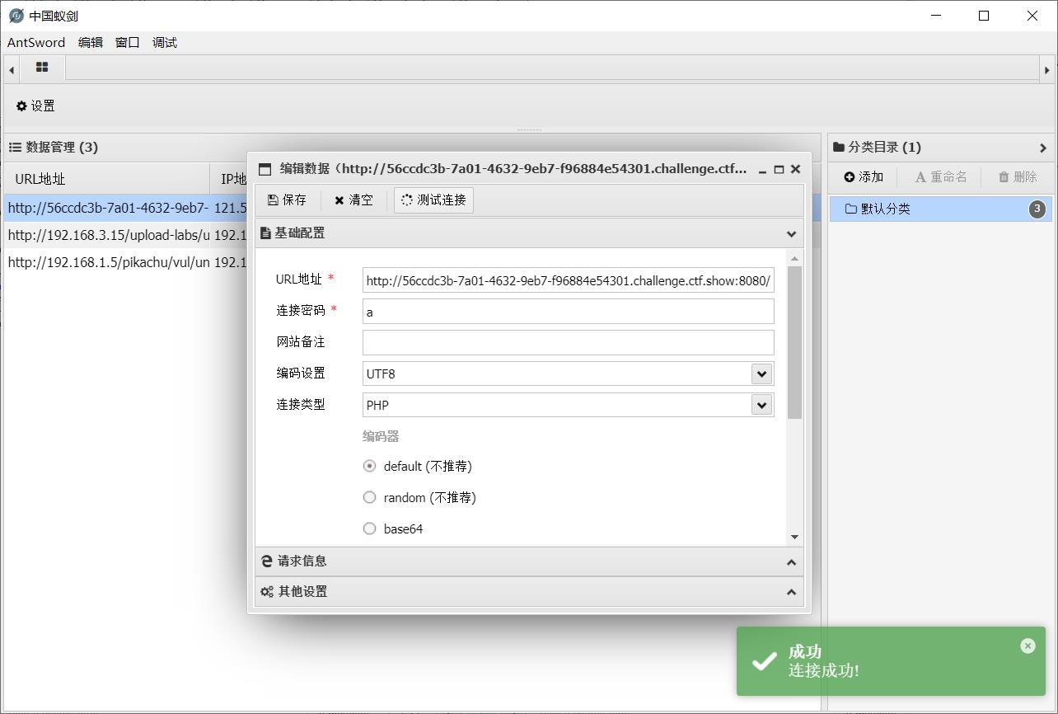Viewport: 1058px width, 714px height.
Task: Click the test connection spinner icon
Action: [406, 200]
